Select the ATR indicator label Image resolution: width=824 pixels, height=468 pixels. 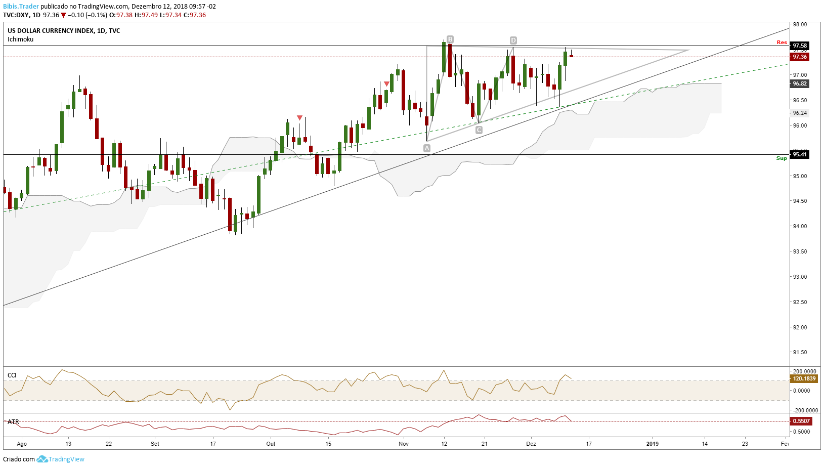pos(13,421)
